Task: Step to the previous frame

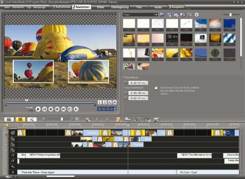Action: pyautogui.click(x=51, y=109)
